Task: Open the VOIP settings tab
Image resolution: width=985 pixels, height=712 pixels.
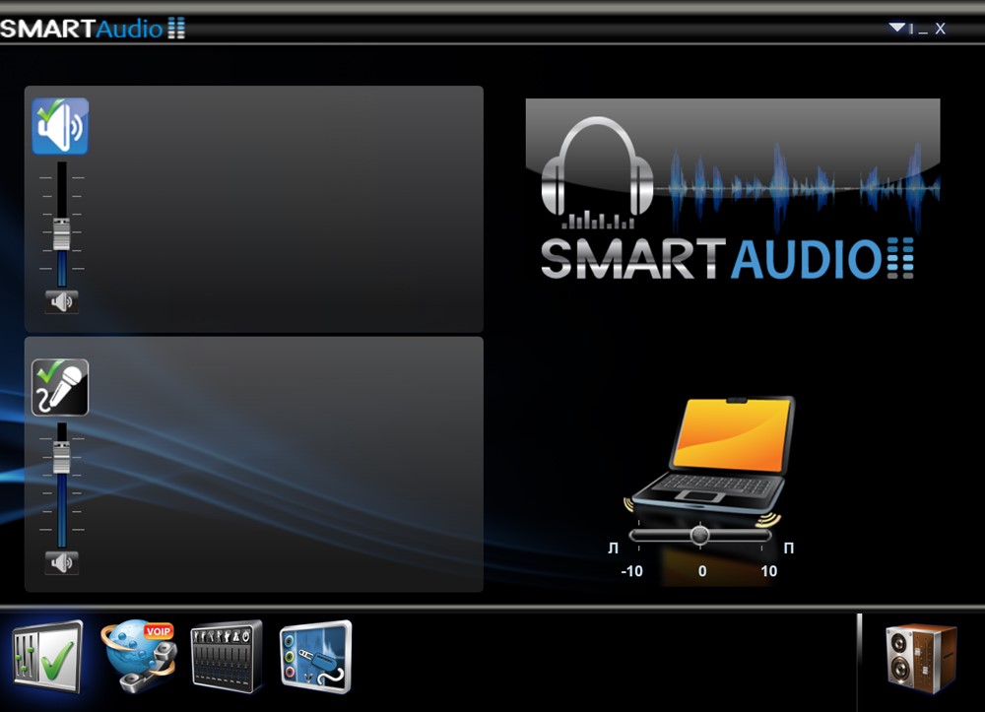Action: coord(138,656)
